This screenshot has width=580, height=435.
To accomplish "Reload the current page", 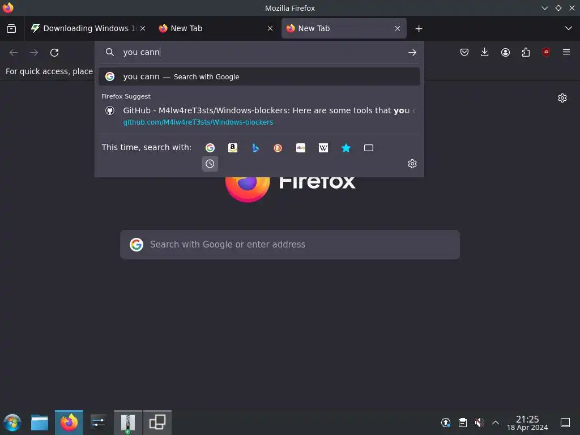I will click(54, 53).
